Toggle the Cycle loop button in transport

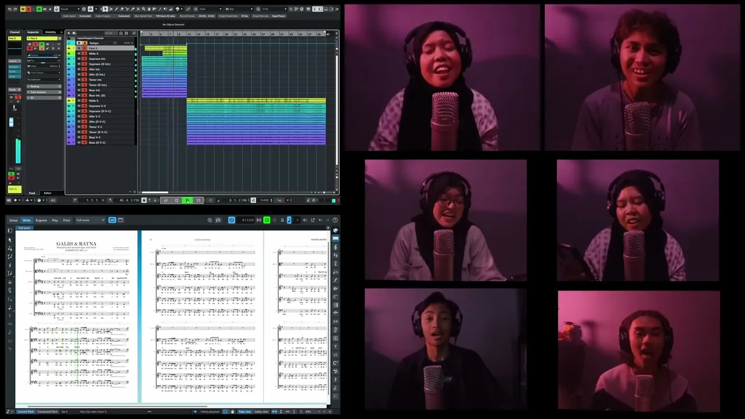pos(166,200)
